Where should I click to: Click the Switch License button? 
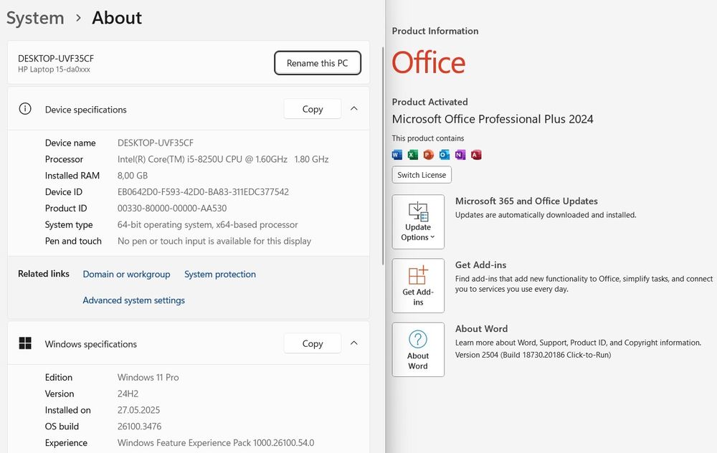[x=422, y=175]
